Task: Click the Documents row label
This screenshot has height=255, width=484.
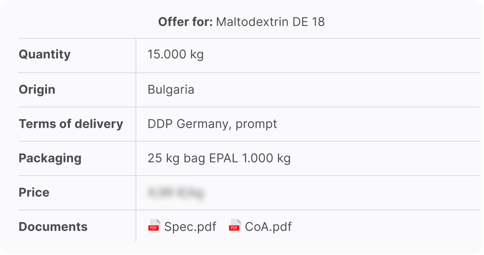Action: (53, 227)
